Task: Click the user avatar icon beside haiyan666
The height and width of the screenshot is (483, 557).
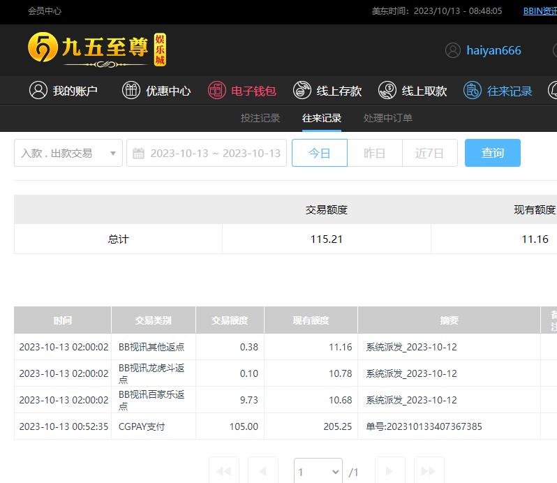Action: 453,50
